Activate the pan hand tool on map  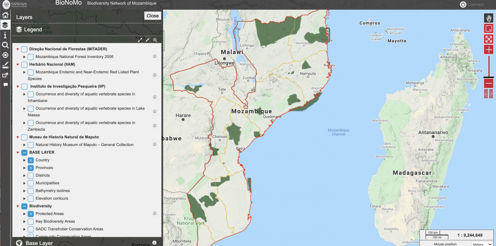489,18
